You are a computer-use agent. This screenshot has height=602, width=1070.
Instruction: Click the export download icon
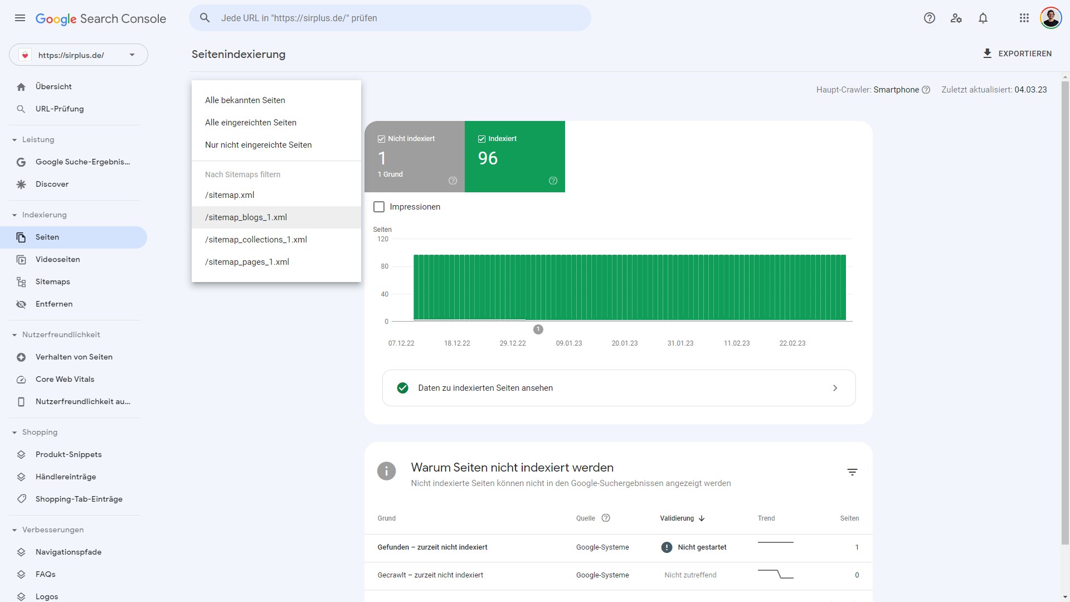pos(988,54)
